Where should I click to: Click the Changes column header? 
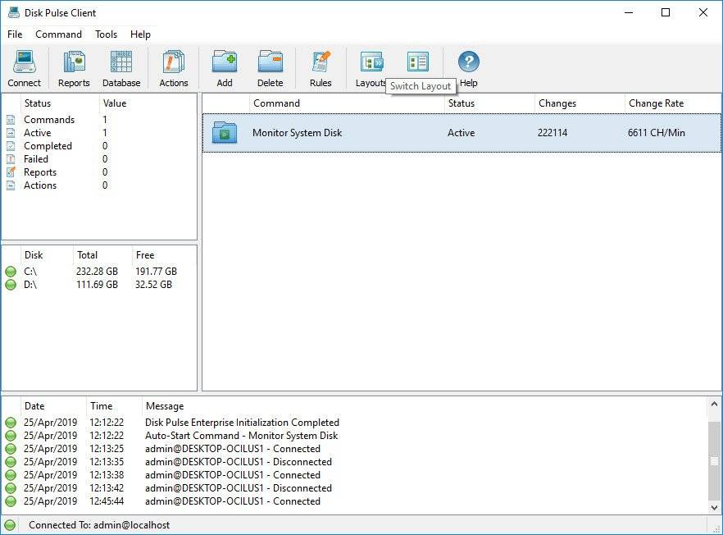pos(557,103)
